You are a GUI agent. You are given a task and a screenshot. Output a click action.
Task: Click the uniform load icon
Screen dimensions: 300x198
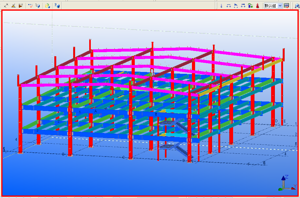[x=243, y=6]
